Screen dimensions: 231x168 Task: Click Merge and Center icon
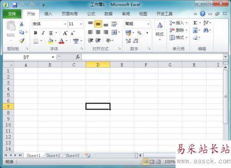click(x=114, y=32)
